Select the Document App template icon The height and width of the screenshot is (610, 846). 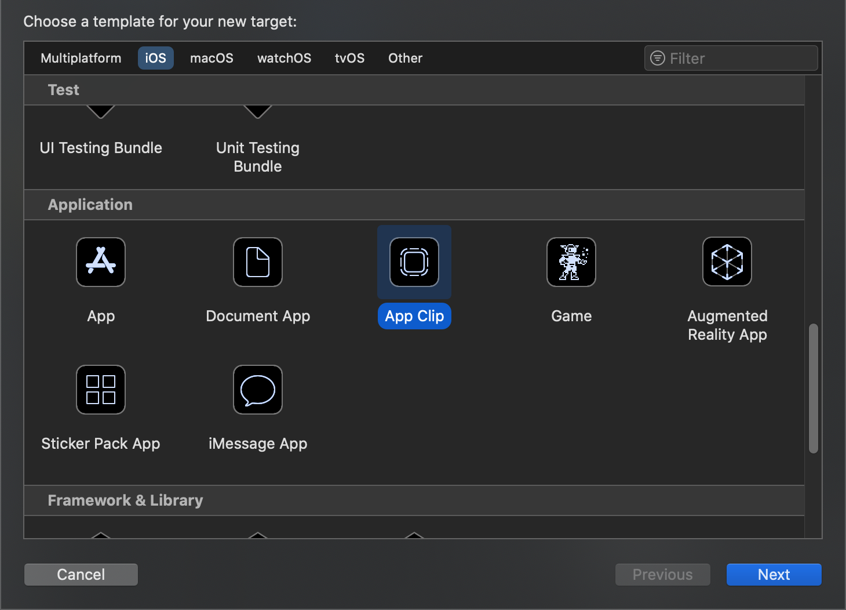[258, 262]
